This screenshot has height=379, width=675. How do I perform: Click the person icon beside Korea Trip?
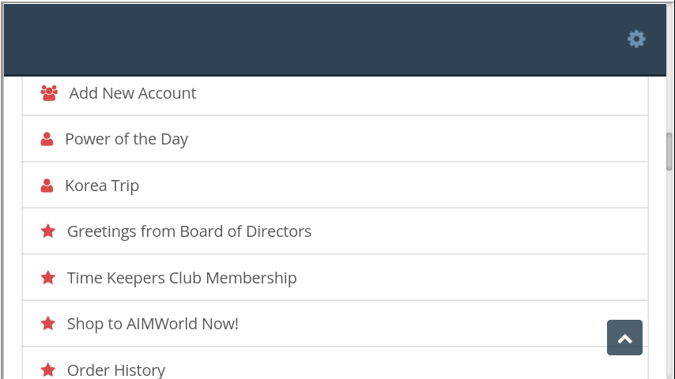47,186
